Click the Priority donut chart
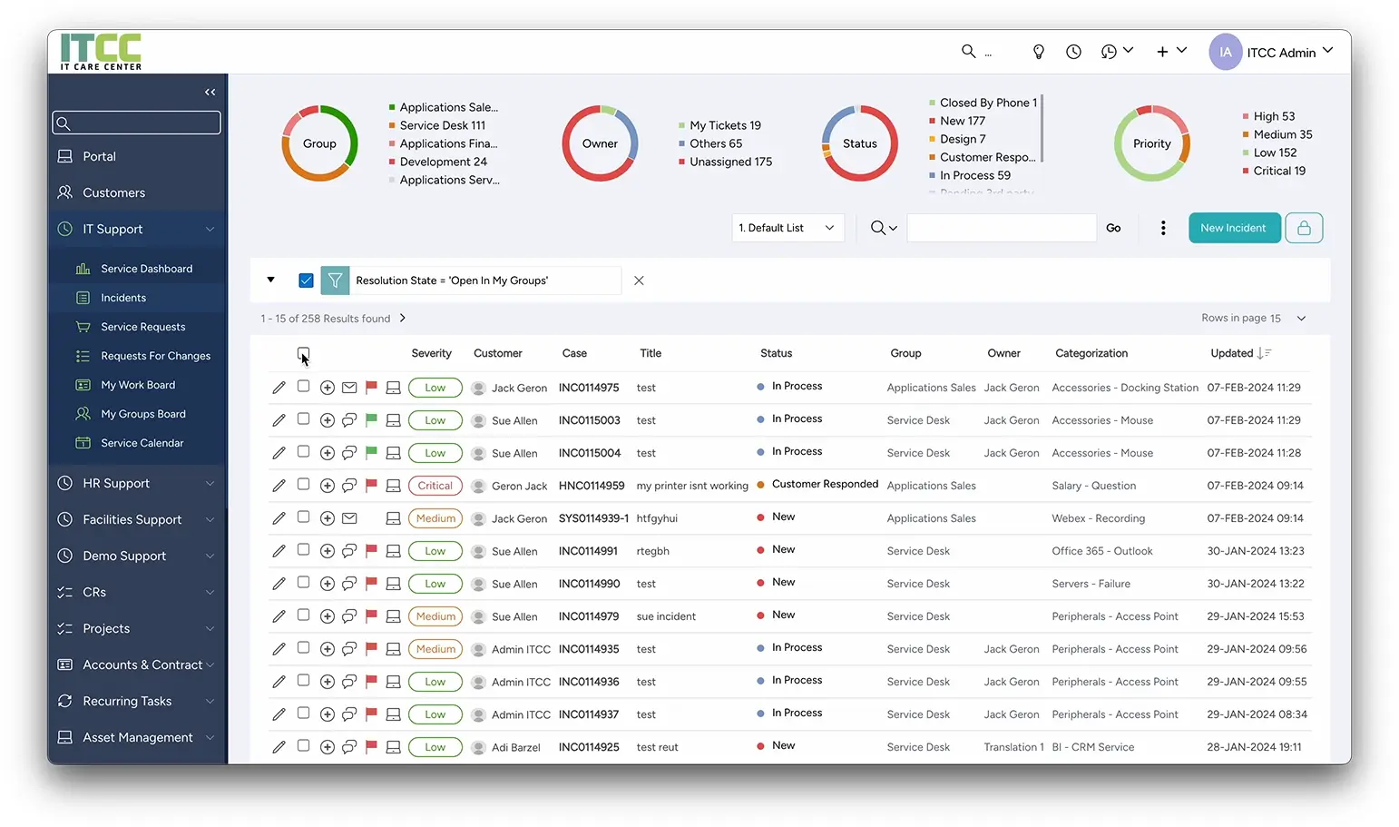 click(x=1151, y=143)
